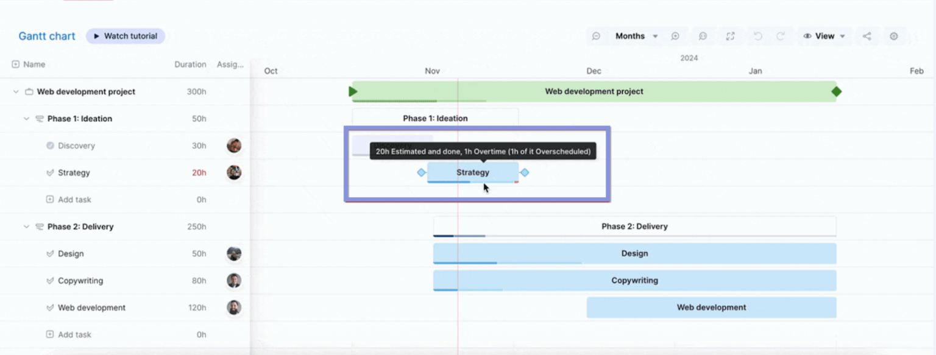This screenshot has height=355, width=936.
Task: Open the Months timescale dropdown
Action: pos(636,36)
